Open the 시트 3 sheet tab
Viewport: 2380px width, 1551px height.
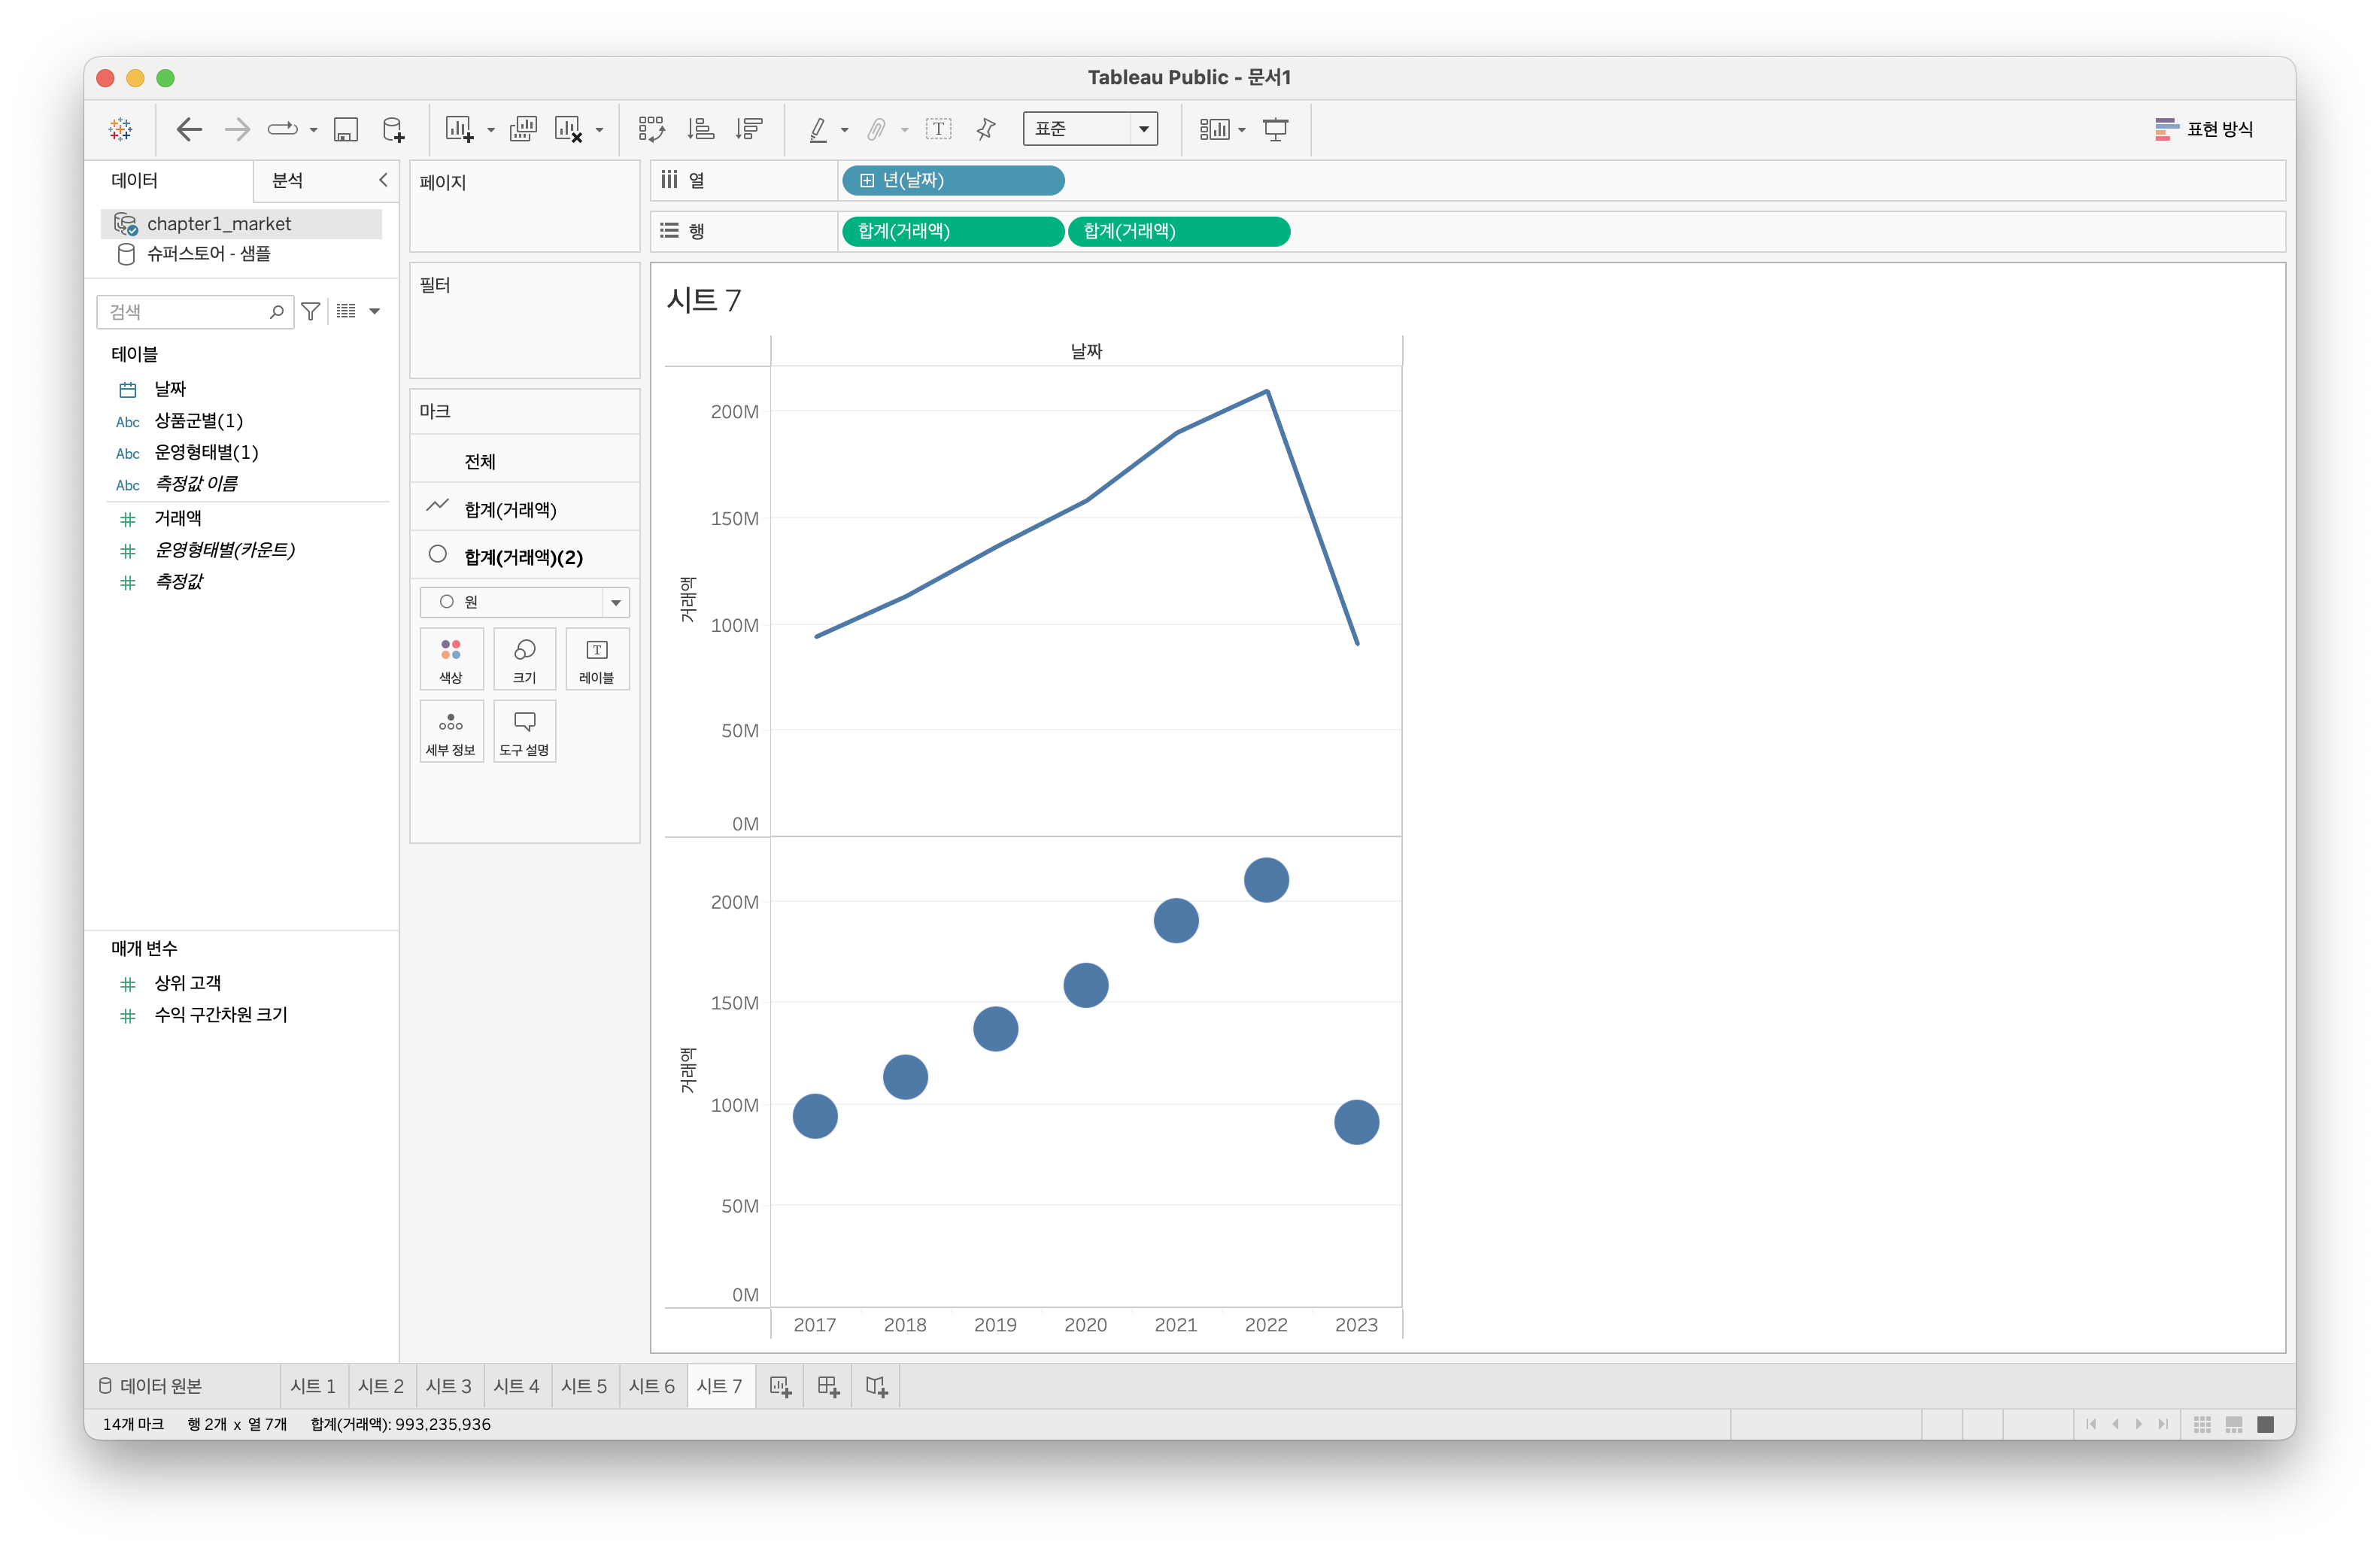click(x=448, y=1386)
